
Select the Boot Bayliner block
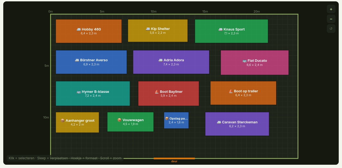pyautogui.click(x=169, y=93)
